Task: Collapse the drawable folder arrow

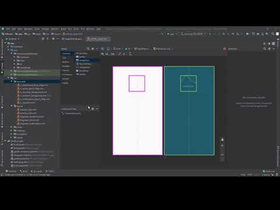Action: point(12,82)
